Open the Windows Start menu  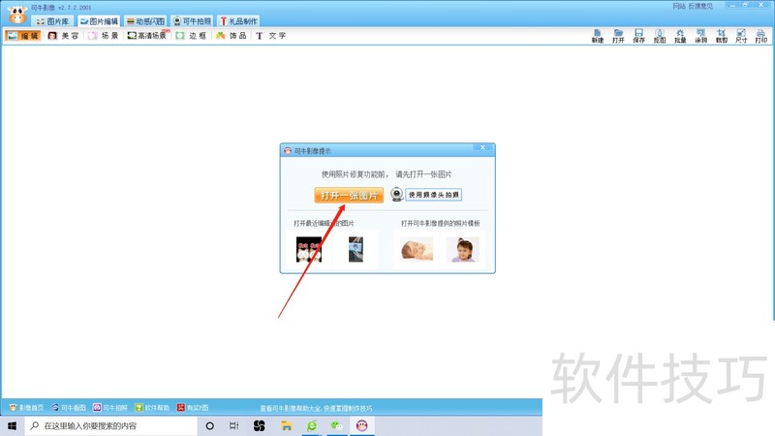tap(13, 425)
